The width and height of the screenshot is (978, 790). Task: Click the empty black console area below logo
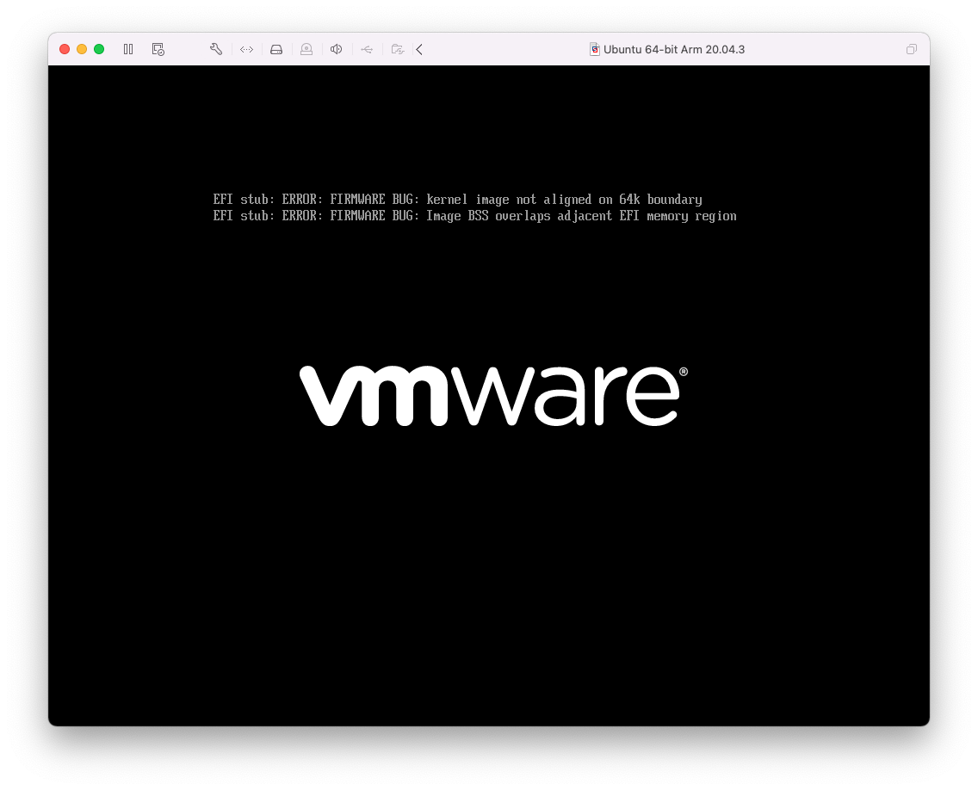[x=489, y=585]
